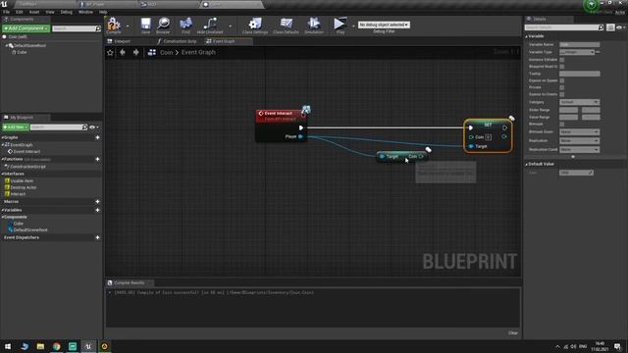Click the Event Graph breadcrumb link
Screen dimensions: 628x353
pos(198,52)
